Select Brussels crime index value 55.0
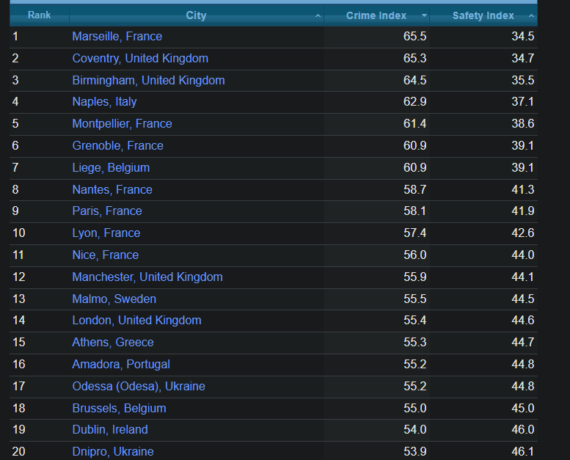The height and width of the screenshot is (460, 570). pos(414,409)
